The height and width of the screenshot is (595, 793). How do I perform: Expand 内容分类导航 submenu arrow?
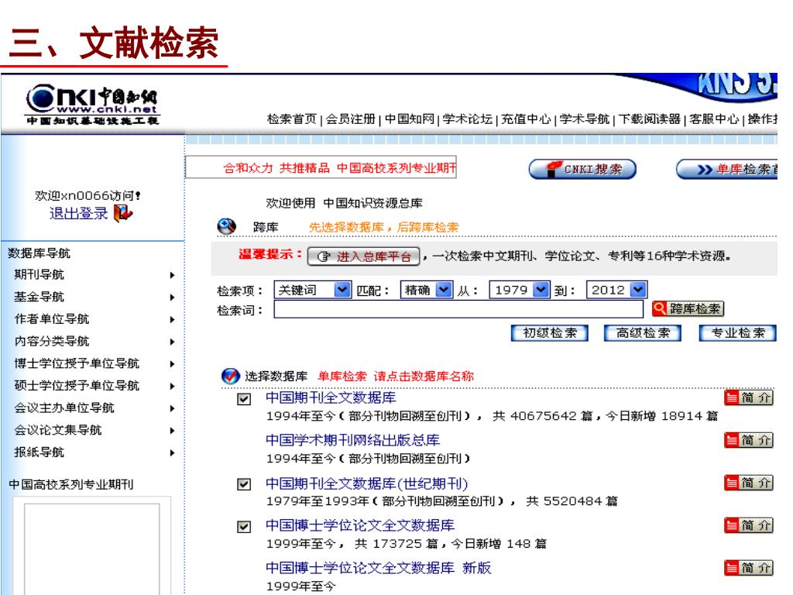[172, 342]
